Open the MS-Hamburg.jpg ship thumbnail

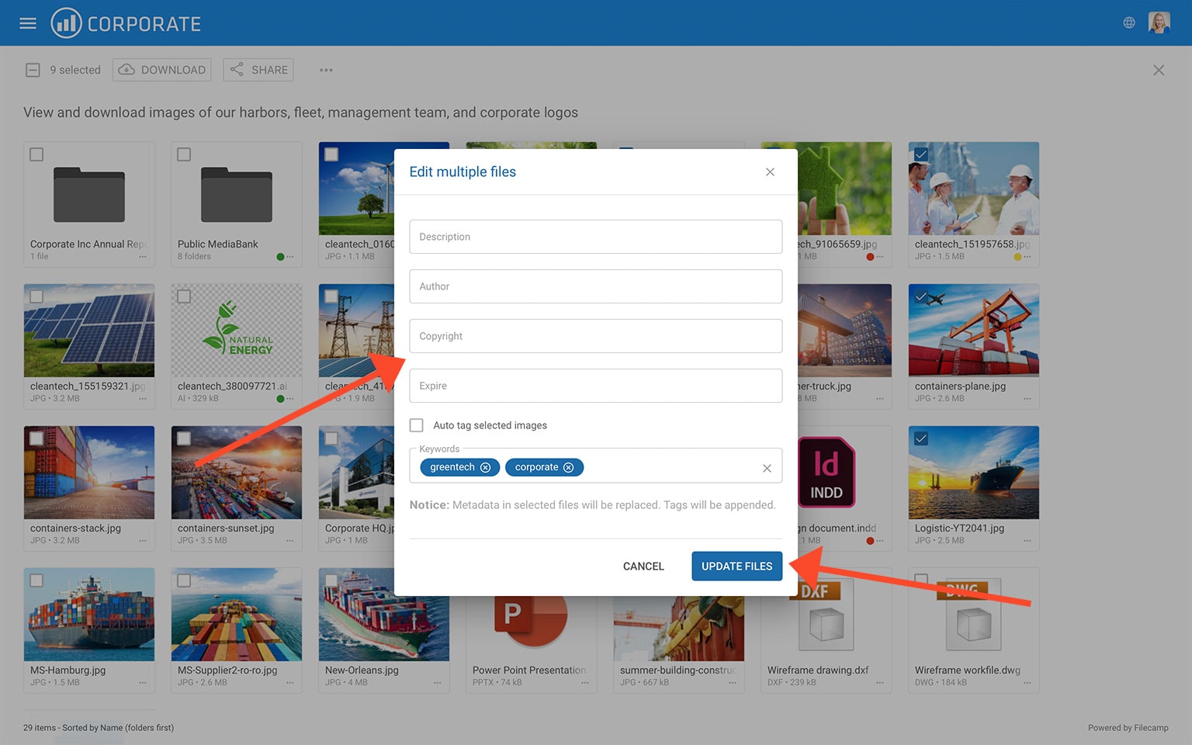tap(89, 615)
